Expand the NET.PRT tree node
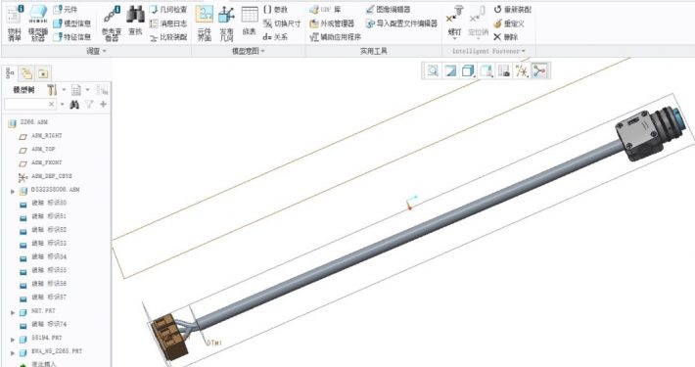The width and height of the screenshot is (695, 367). [x=13, y=312]
